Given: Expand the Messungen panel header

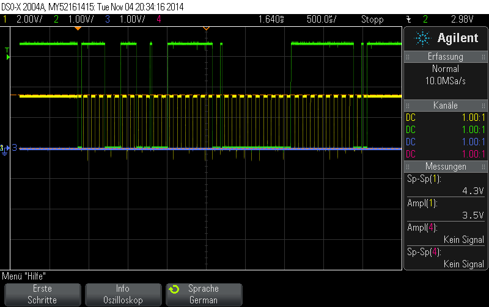Looking at the screenshot, I should (445, 166).
